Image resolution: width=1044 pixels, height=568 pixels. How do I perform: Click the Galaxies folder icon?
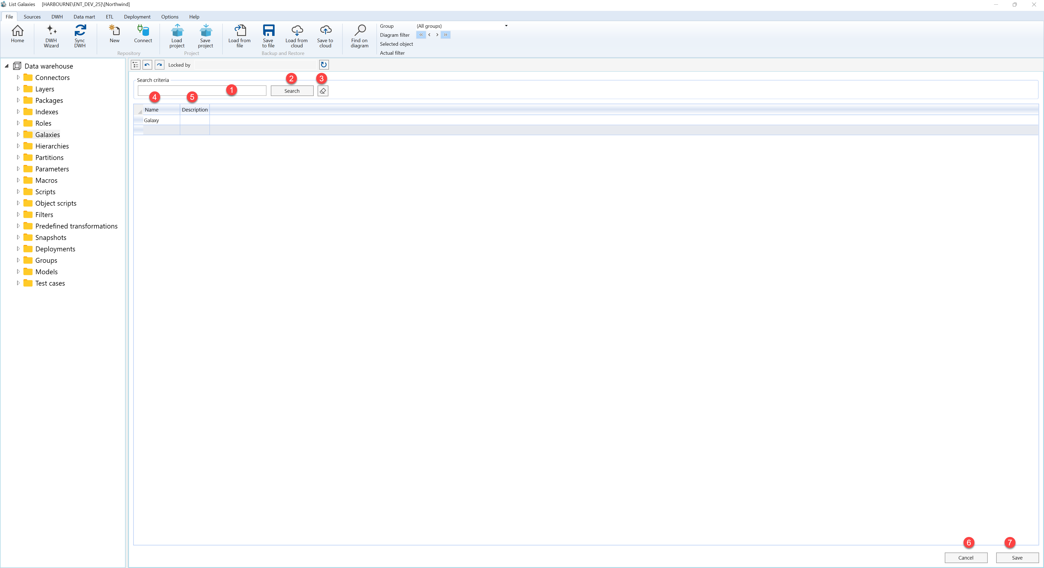click(x=28, y=134)
